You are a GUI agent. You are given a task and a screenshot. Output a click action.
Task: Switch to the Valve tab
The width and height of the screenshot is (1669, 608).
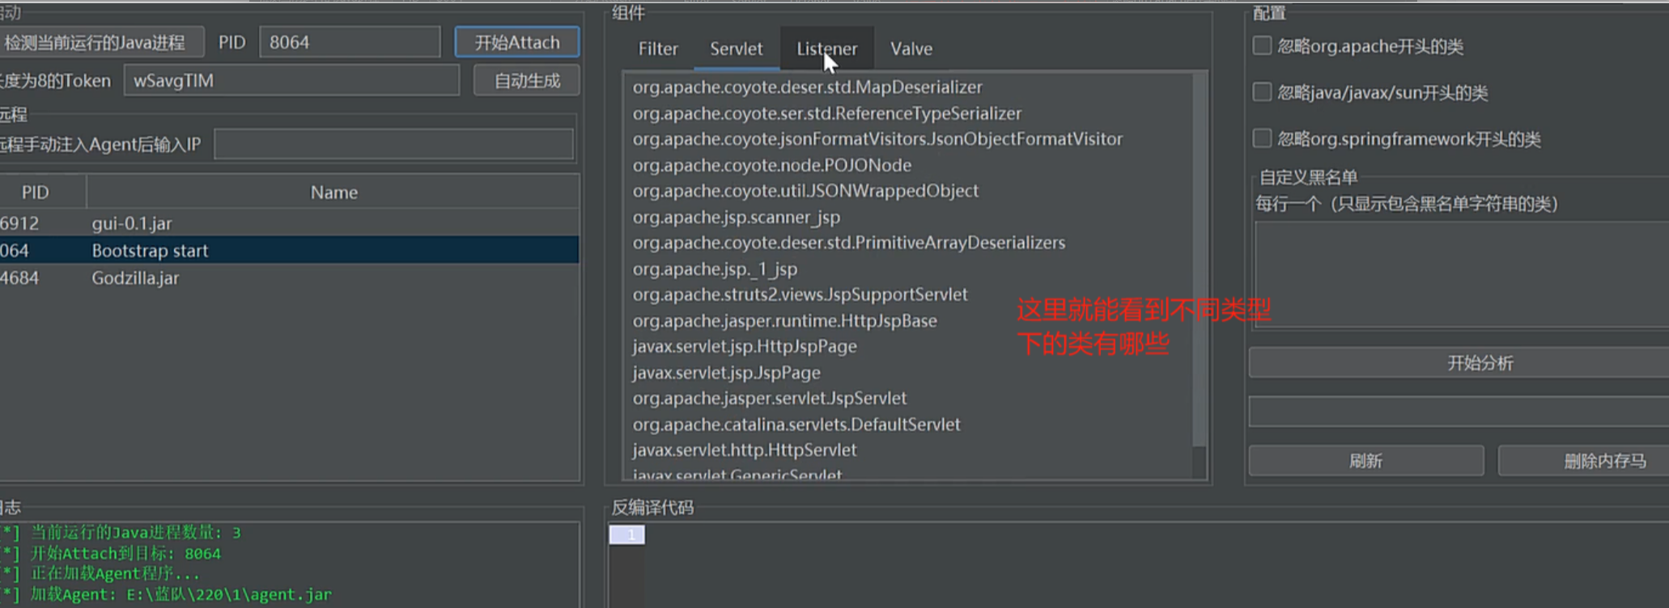point(911,49)
